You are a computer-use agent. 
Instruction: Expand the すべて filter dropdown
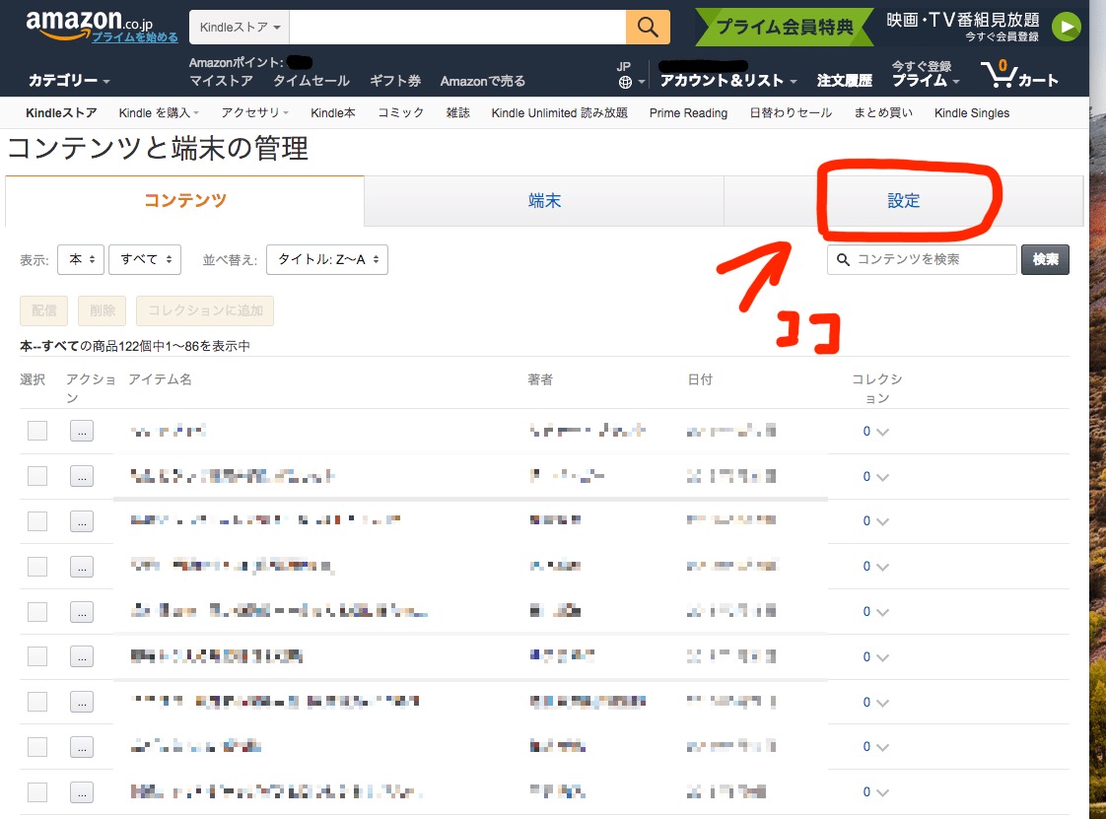[x=145, y=259]
